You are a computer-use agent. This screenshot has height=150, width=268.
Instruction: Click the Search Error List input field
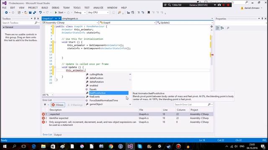(191, 105)
